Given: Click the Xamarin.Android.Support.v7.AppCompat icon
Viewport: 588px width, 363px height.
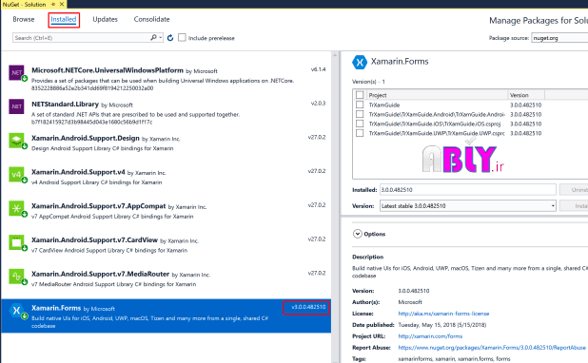Looking at the screenshot, I should pos(16,209).
